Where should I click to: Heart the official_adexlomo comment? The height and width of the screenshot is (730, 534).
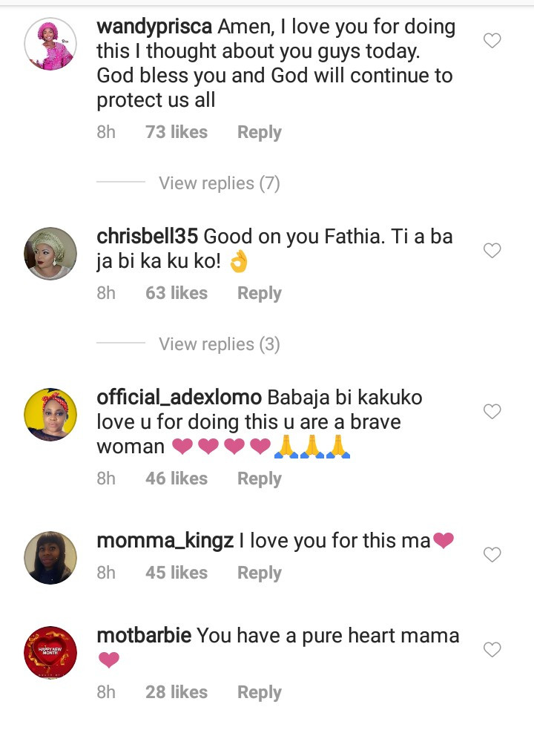click(492, 411)
